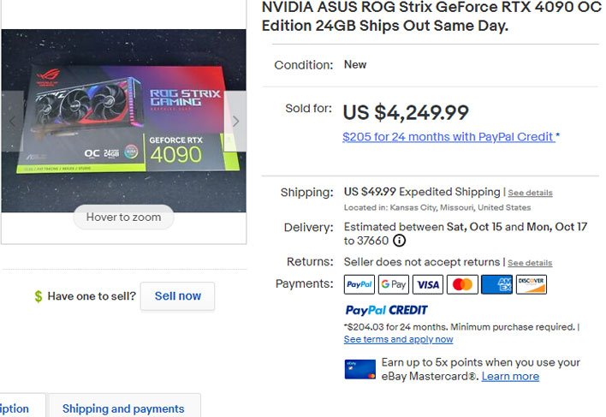Click the eBay Mastercard card icon
Image resolution: width=606 pixels, height=417 pixels.
click(x=359, y=369)
